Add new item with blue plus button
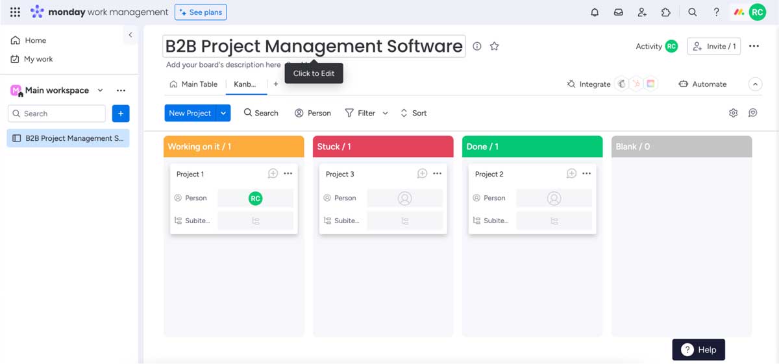This screenshot has height=364, width=779. [121, 114]
